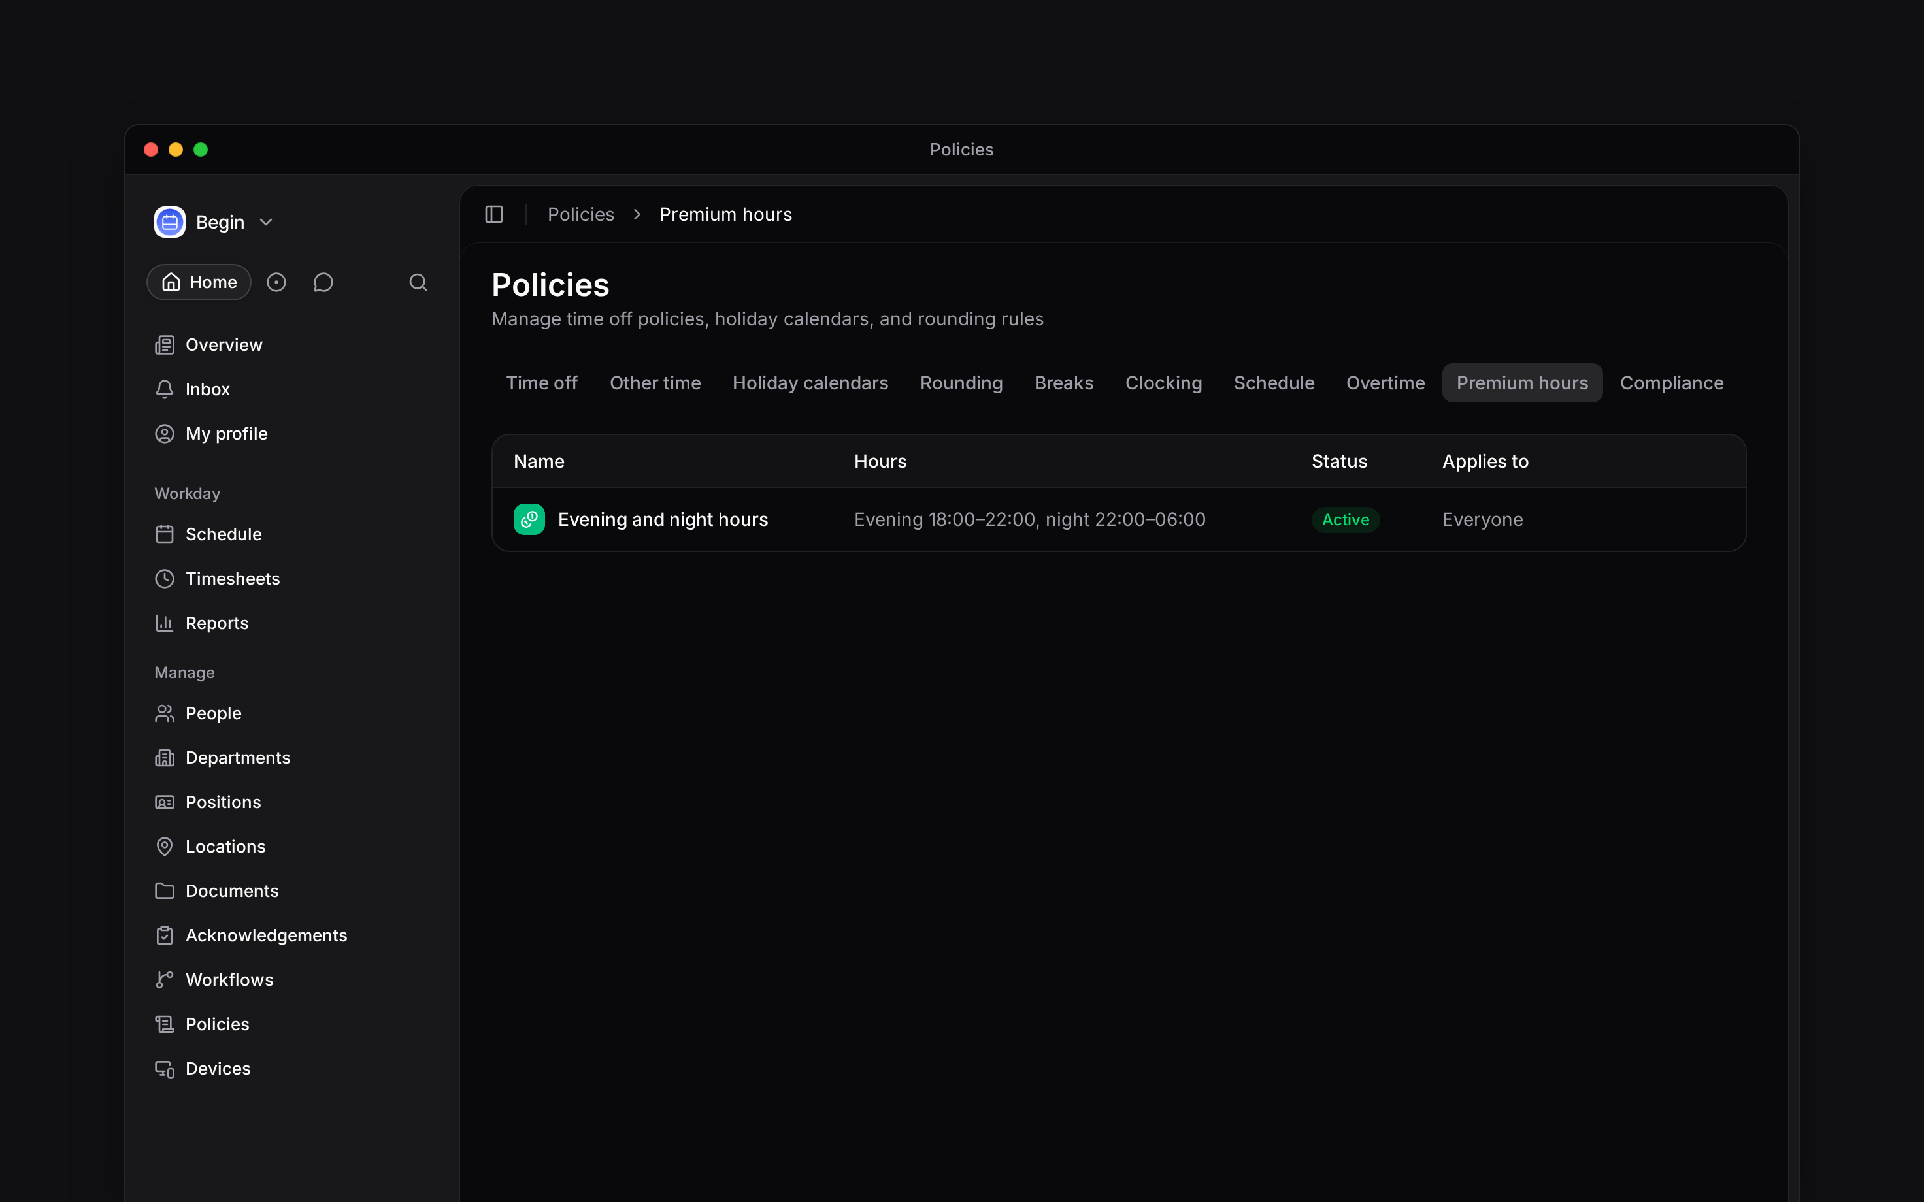Click the Inbox bell icon
The image size is (1924, 1202).
165,389
